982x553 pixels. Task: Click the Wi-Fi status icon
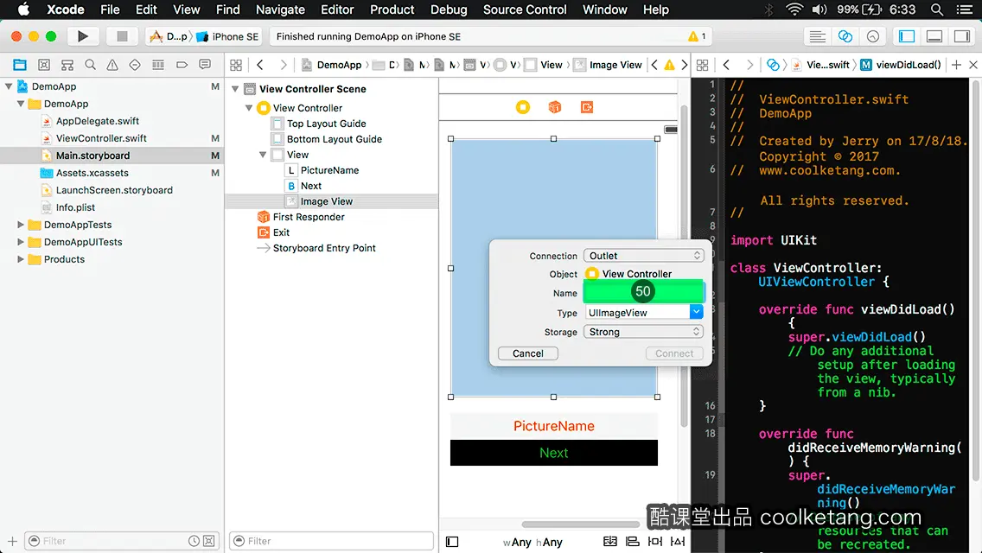(x=794, y=10)
